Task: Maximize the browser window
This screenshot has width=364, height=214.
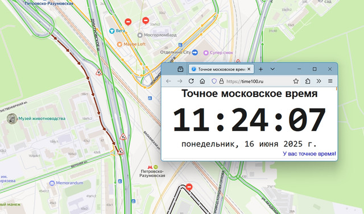Action: coord(315,69)
